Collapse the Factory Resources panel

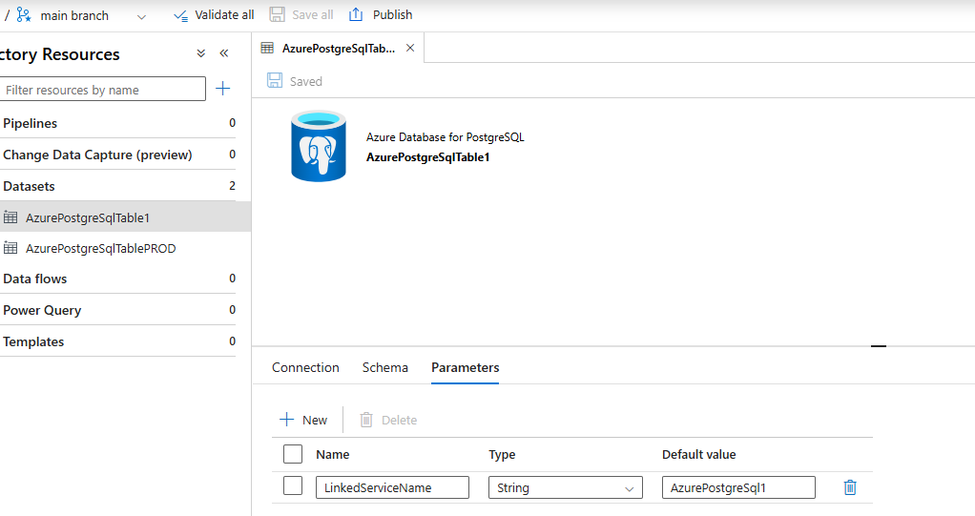[224, 53]
